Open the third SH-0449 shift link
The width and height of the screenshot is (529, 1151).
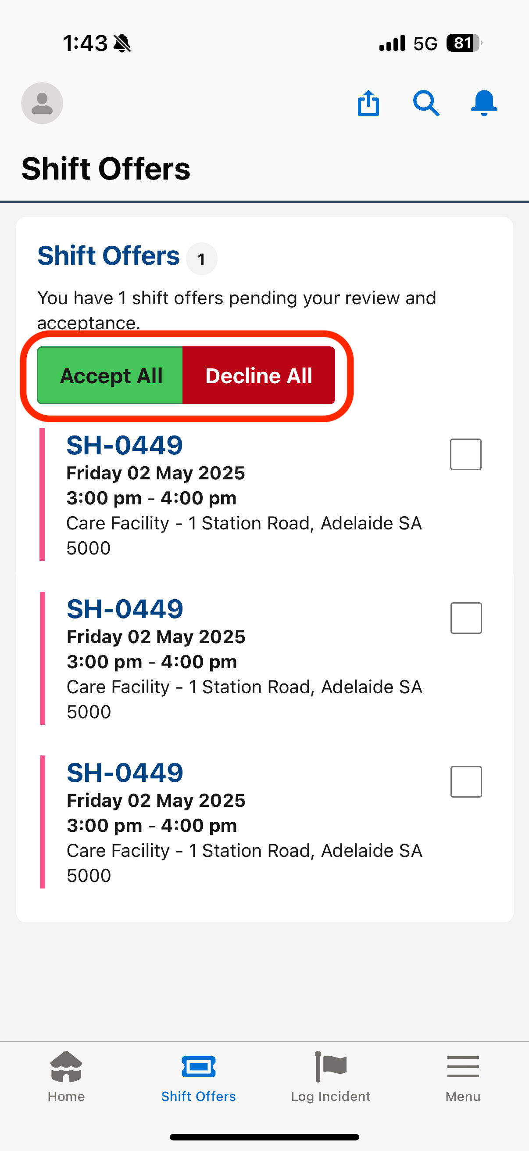pos(125,773)
